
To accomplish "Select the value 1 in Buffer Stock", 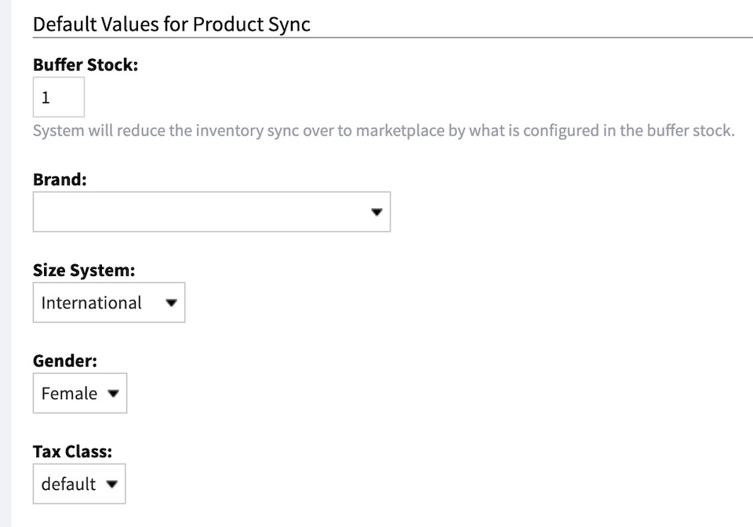I will click(x=45, y=97).
